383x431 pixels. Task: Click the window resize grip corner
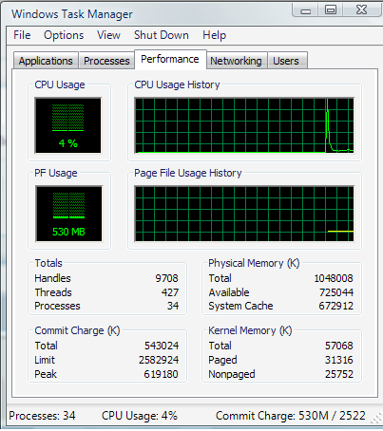click(376, 419)
